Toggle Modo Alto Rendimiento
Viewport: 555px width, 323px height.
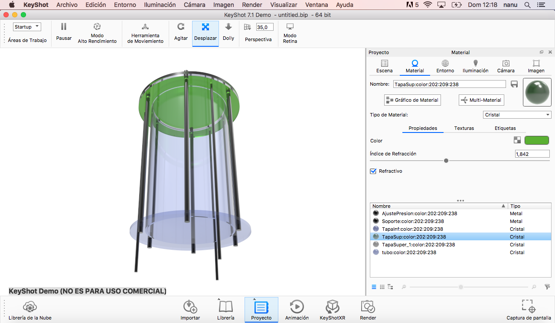tap(97, 27)
